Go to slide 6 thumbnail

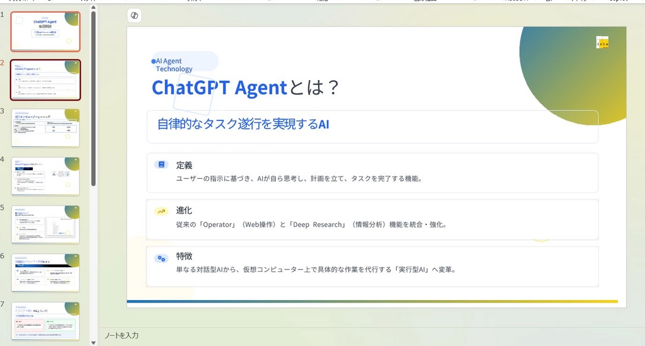click(45, 273)
